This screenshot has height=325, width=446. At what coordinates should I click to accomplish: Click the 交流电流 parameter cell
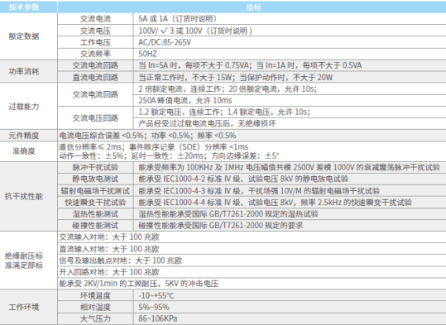[95, 19]
